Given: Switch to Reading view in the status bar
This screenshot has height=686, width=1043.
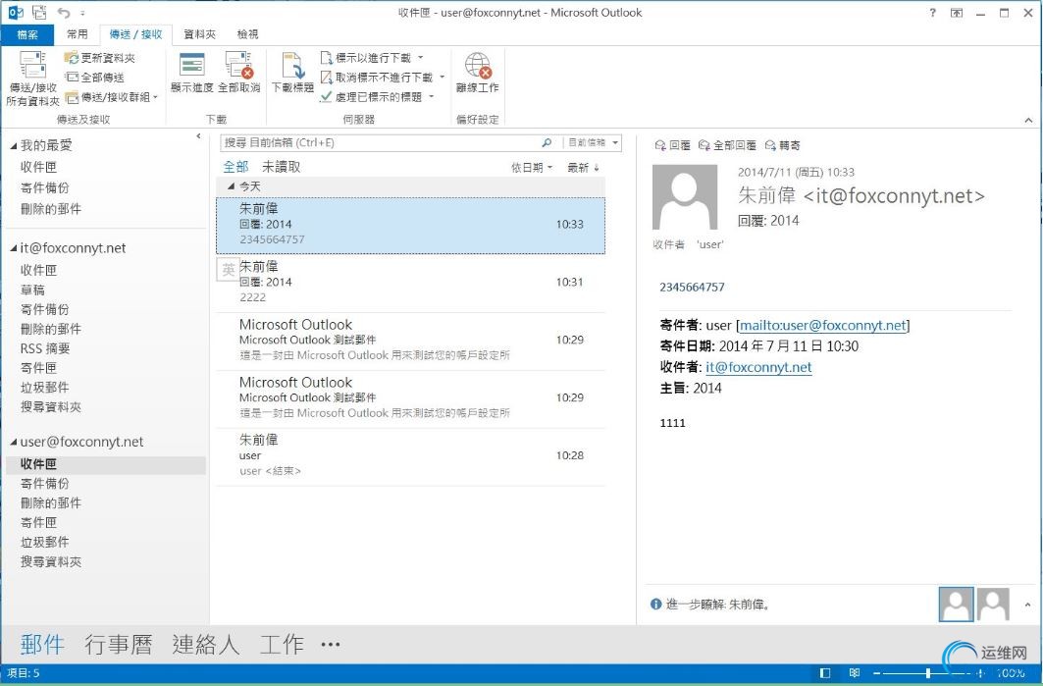Looking at the screenshot, I should coord(854,673).
